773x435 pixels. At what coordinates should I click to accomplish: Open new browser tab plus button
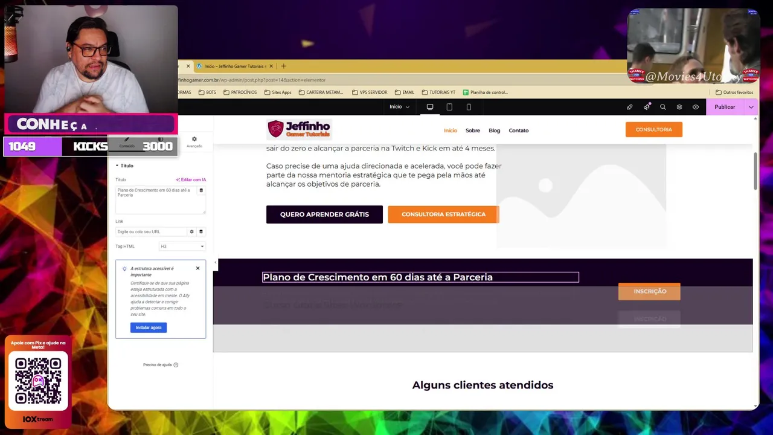pyautogui.click(x=283, y=66)
